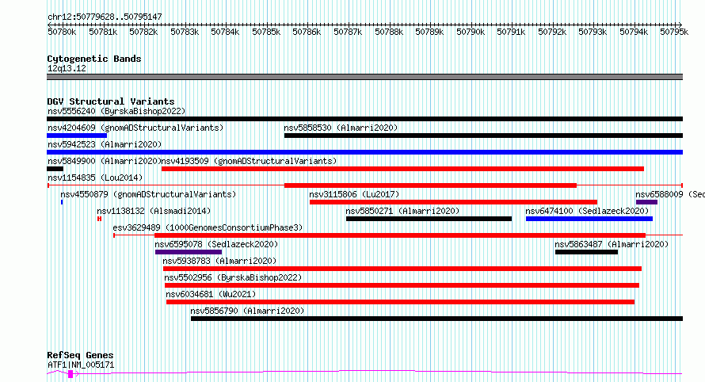This screenshot has width=705, height=382.
Task: Click the 50790k ruler position
Action: click(471, 32)
